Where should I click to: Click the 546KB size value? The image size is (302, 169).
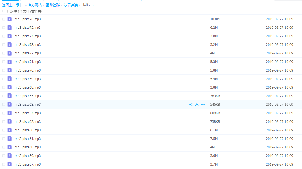(x=215, y=105)
